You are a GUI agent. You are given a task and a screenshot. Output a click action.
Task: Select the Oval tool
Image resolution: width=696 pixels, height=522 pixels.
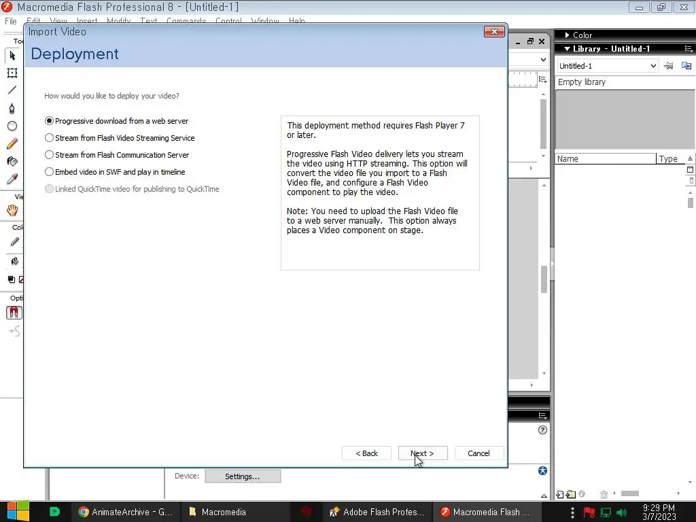(x=12, y=126)
